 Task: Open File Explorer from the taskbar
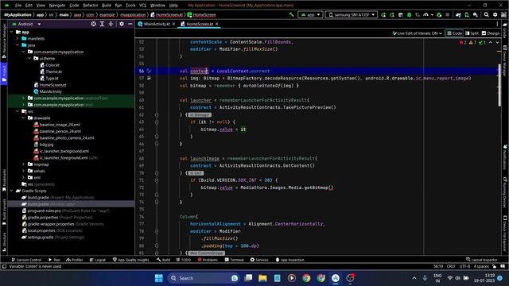point(262,278)
